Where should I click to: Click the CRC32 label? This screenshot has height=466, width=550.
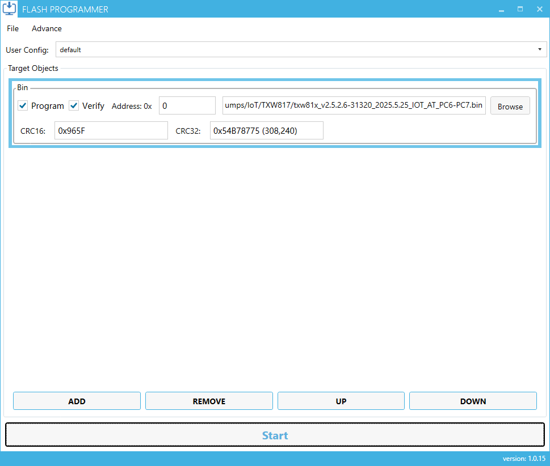[x=188, y=131]
